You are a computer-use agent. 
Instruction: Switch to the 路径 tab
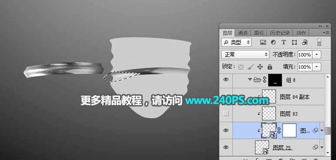259,33
